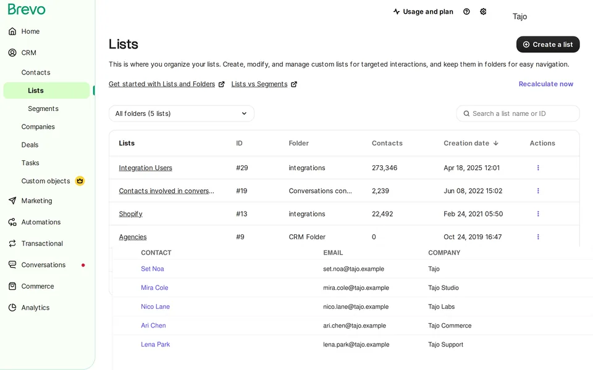Image resolution: width=593 pixels, height=370 pixels.
Task: Click the CRM person icon in sidebar
Action: point(12,52)
